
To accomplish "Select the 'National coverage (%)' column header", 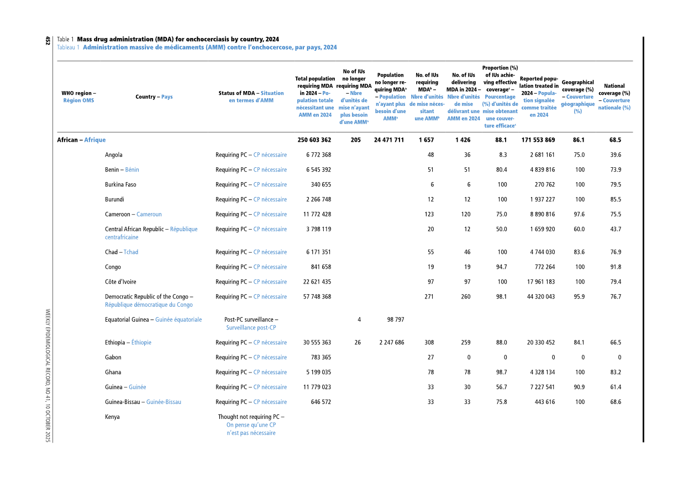I will pos(614,97).
